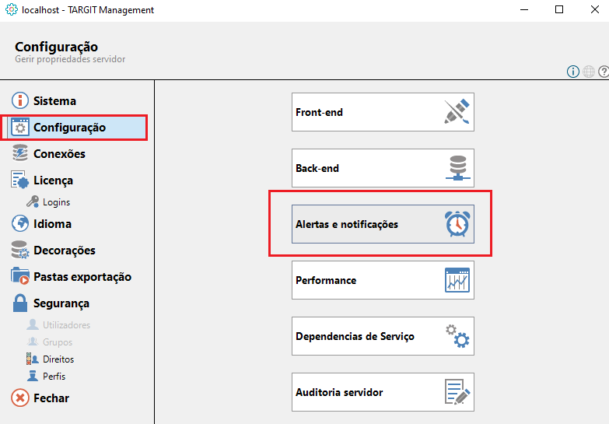
Task: Click the Auditoria servidor document pencil icon
Action: (x=457, y=392)
